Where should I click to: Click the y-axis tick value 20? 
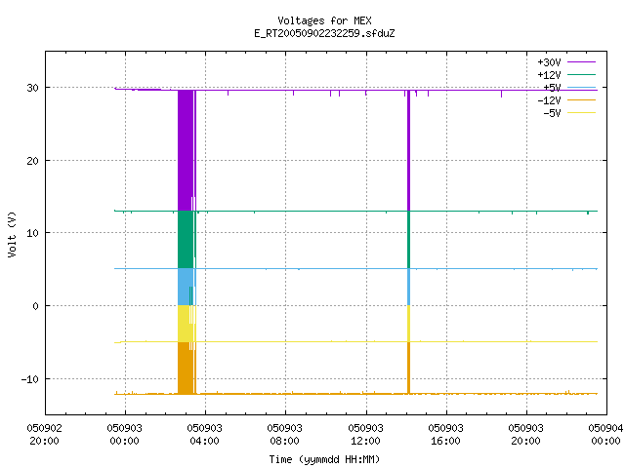(32, 161)
